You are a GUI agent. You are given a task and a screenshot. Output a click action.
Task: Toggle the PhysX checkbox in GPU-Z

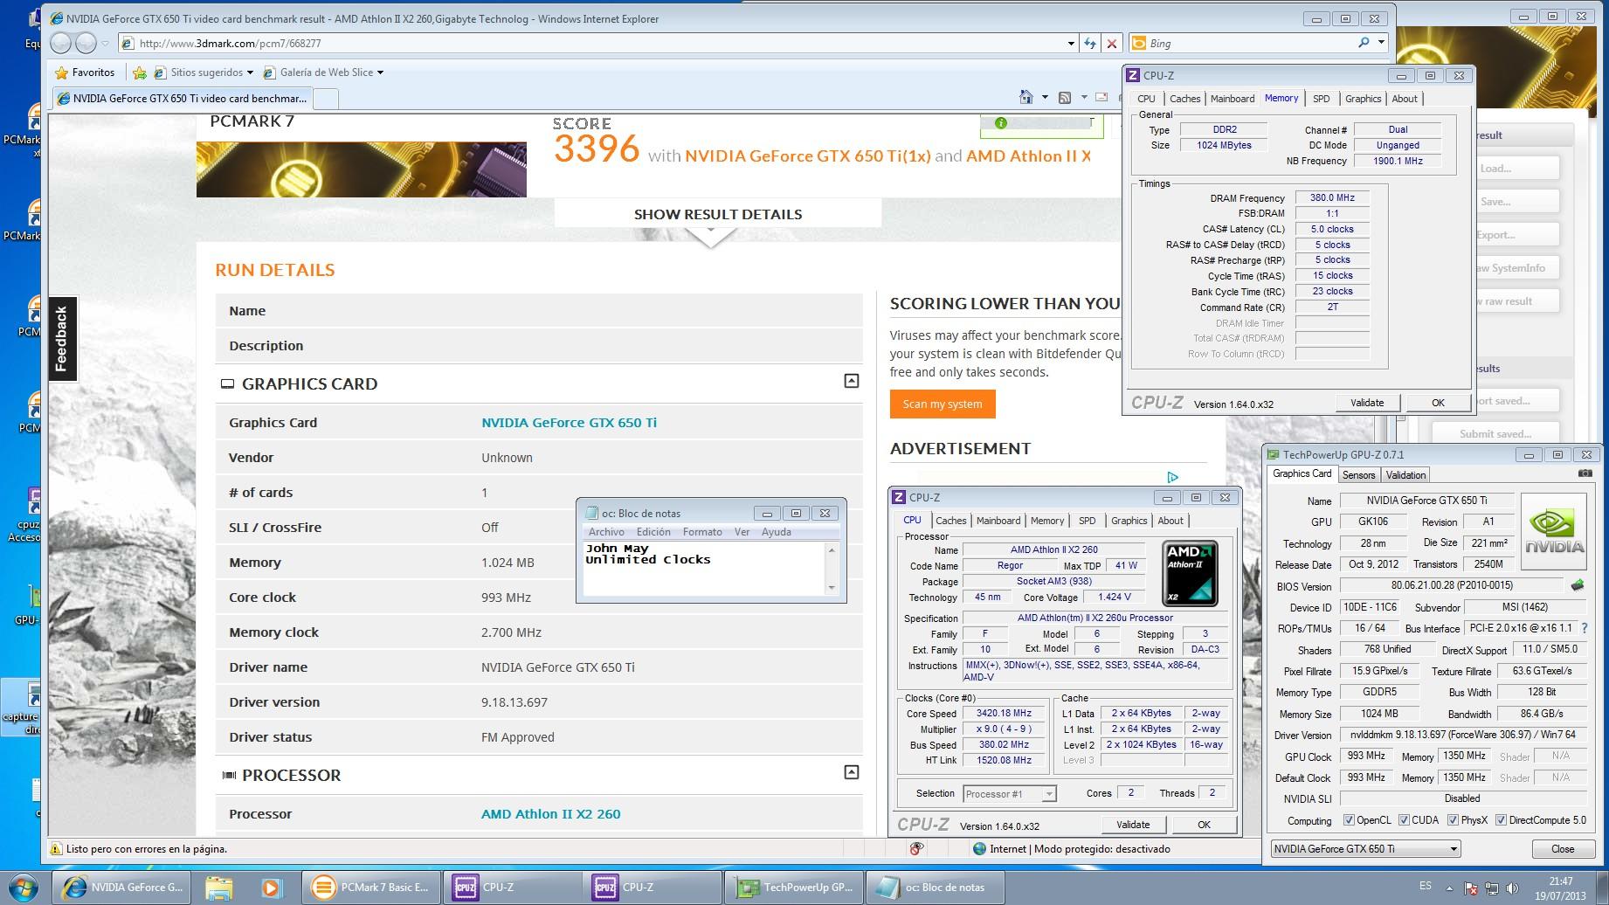tap(1453, 820)
